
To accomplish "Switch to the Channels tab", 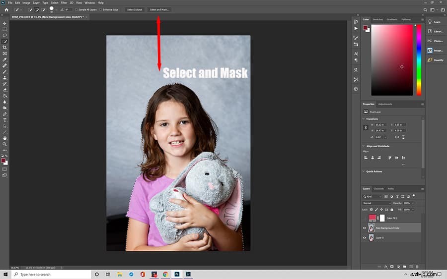I will tap(379, 188).
